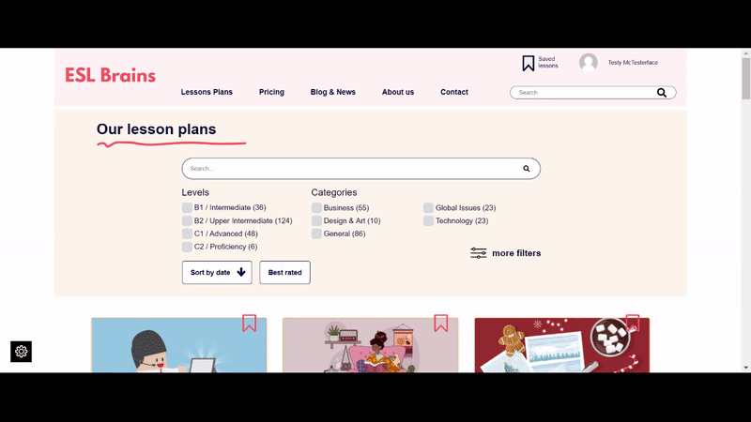Bookmark the first lesson card

(249, 323)
